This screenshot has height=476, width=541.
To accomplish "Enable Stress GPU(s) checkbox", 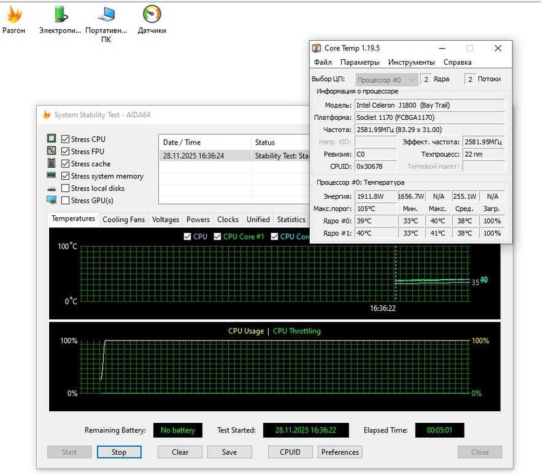I will [65, 200].
